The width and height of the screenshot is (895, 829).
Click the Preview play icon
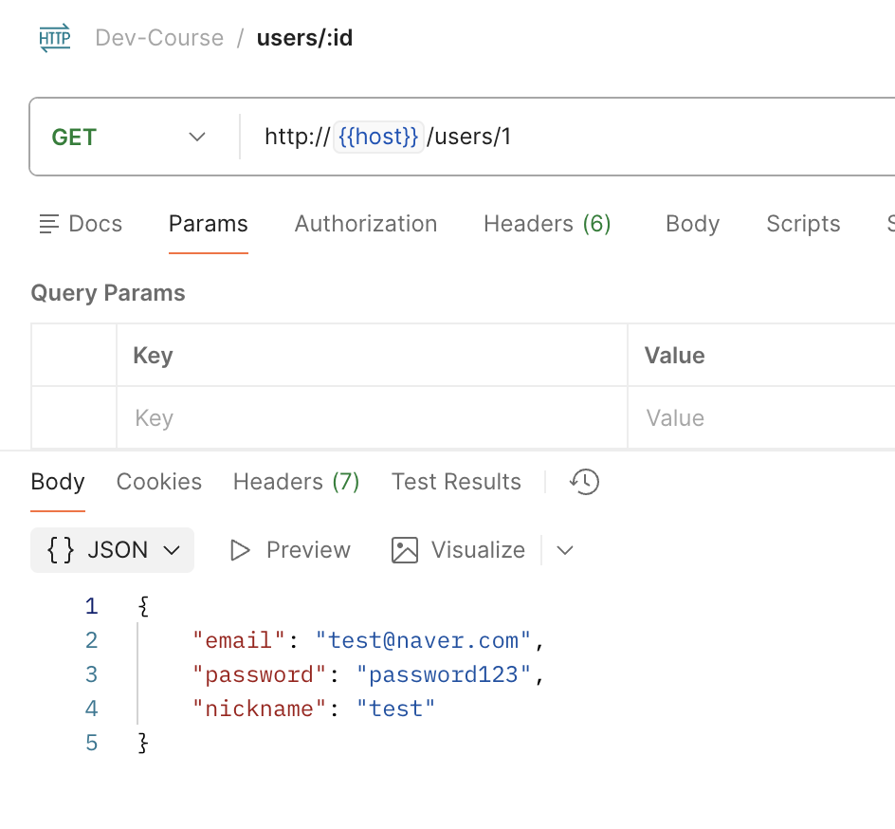point(240,550)
